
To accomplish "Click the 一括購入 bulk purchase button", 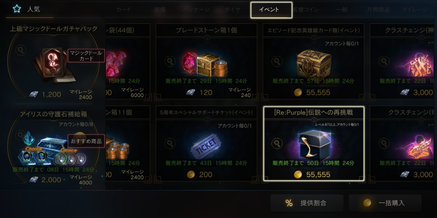I will 385,203.
